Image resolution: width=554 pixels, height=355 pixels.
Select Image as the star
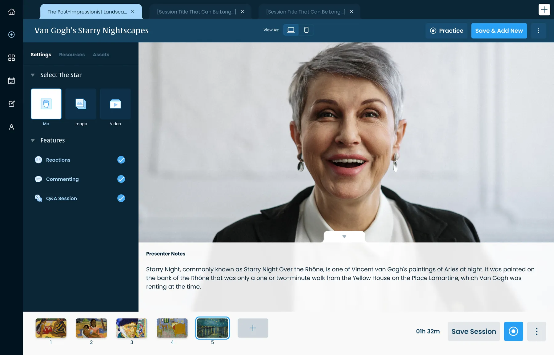(x=81, y=104)
